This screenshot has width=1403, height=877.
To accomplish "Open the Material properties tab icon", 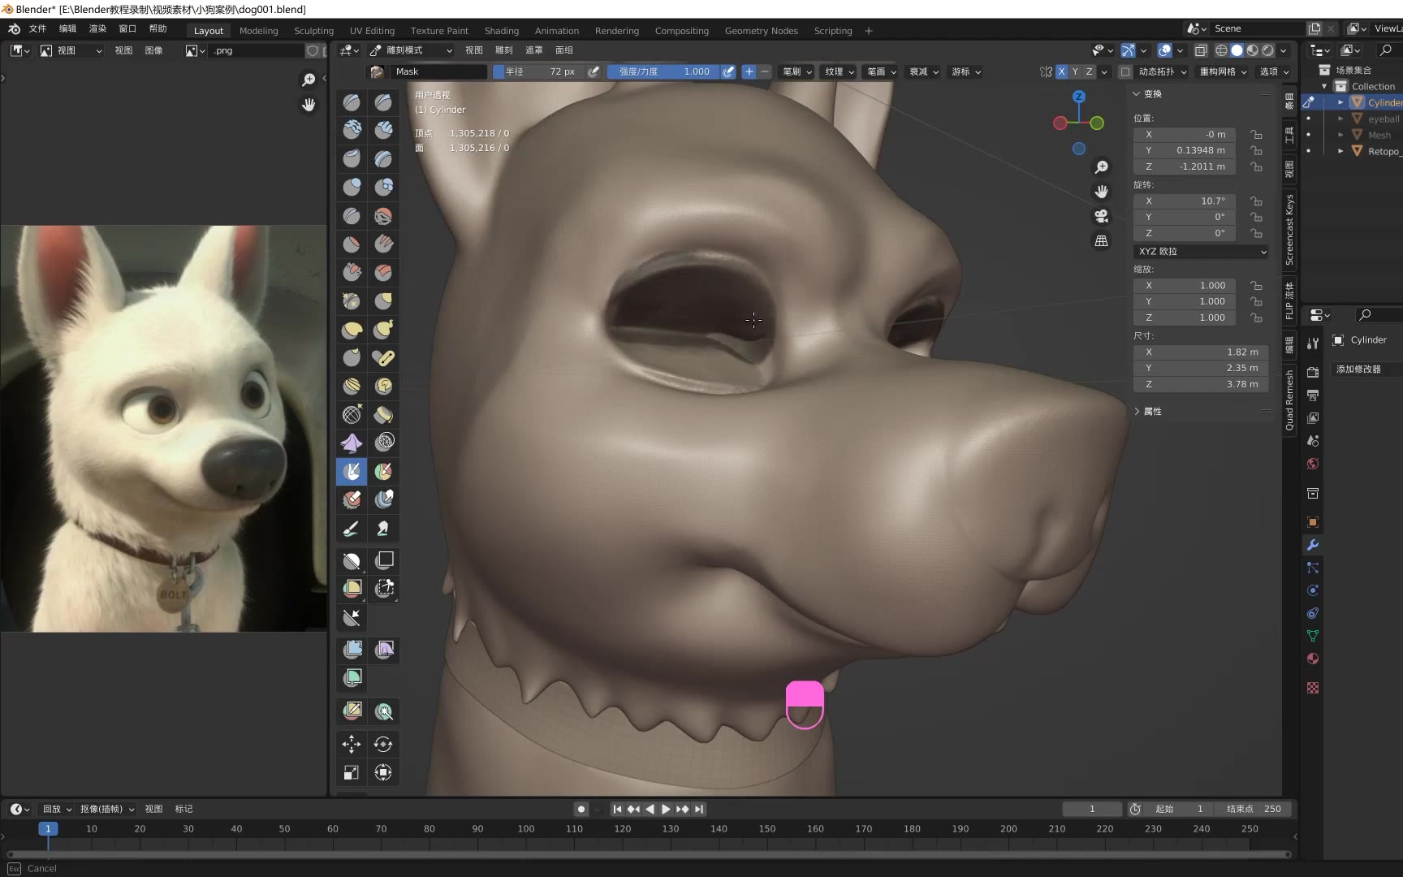I will tap(1313, 659).
